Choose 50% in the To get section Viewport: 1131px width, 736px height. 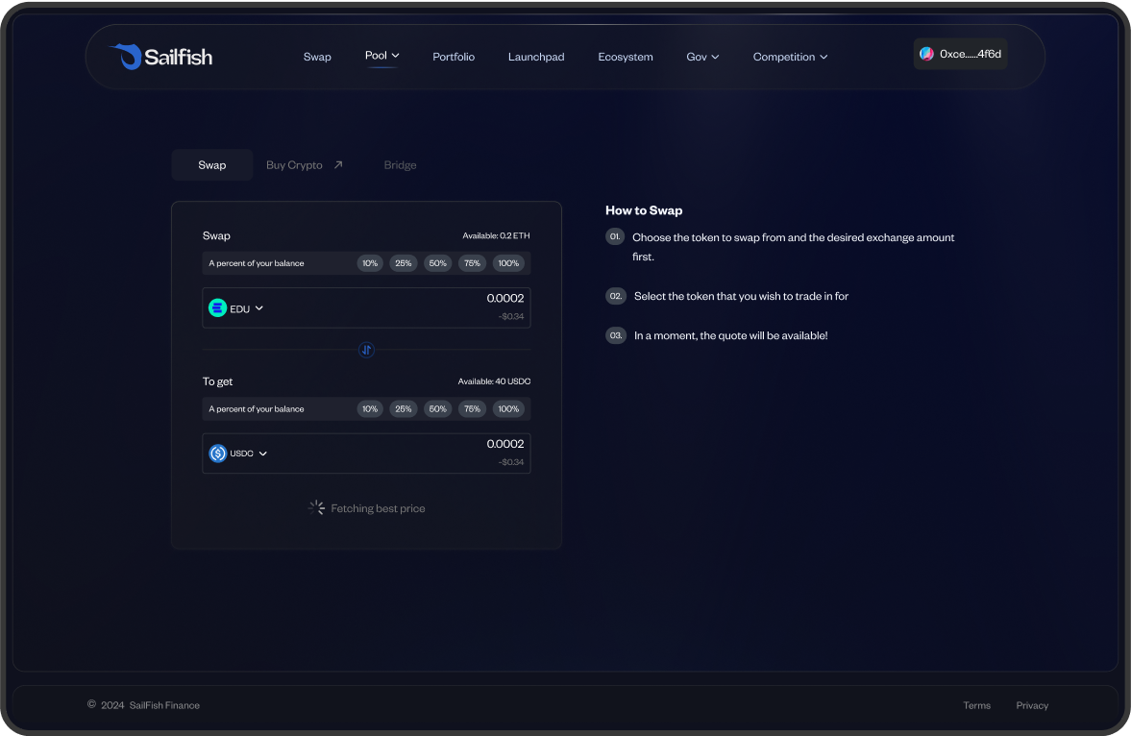pyautogui.click(x=438, y=409)
